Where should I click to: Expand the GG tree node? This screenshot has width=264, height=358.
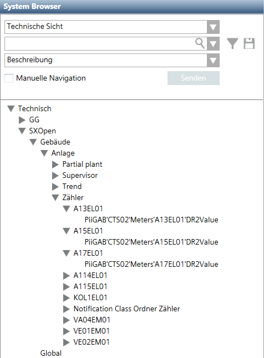click(22, 120)
